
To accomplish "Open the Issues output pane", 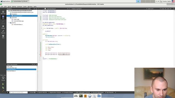I will pos(32,92).
